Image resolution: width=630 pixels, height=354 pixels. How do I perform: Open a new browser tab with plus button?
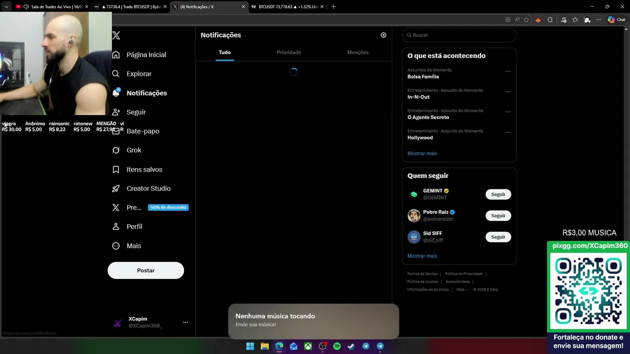334,7
